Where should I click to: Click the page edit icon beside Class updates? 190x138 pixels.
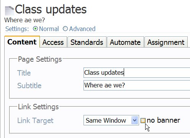[x=10, y=10]
